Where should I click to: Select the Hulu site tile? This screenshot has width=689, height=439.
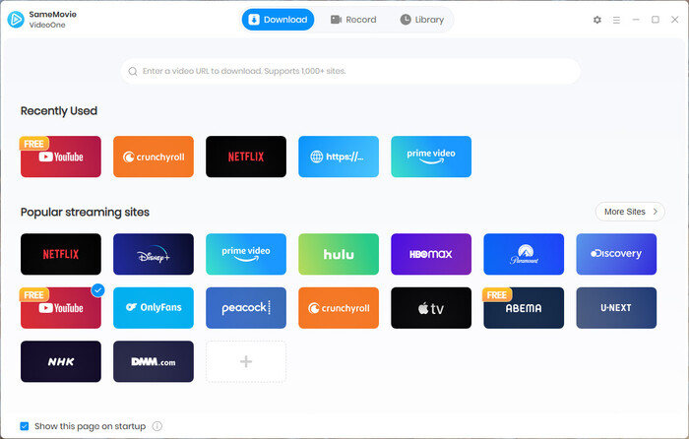pos(339,254)
